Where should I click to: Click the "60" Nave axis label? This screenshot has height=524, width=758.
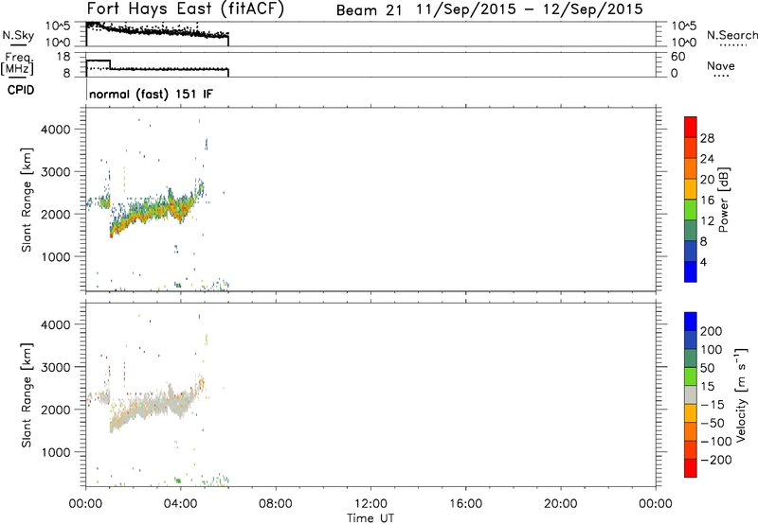pos(678,57)
